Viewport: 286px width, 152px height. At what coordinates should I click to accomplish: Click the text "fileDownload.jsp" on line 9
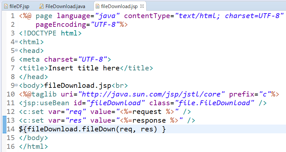pyautogui.click(x=78, y=86)
